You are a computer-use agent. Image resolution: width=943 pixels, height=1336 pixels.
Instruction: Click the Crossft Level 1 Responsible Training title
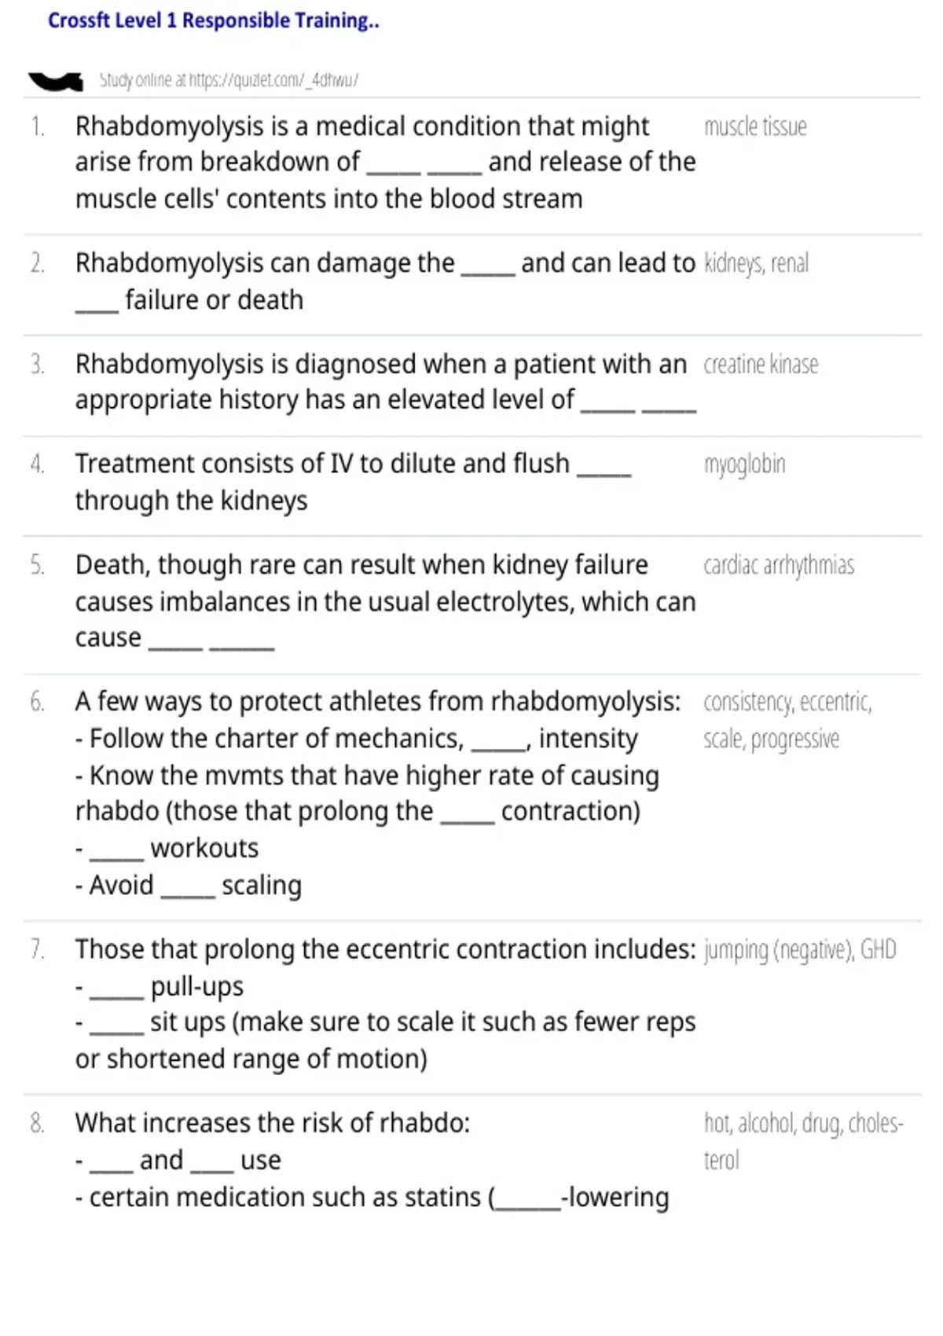click(x=214, y=20)
